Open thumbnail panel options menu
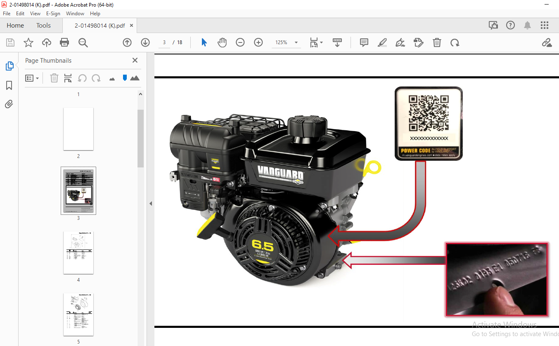 32,78
